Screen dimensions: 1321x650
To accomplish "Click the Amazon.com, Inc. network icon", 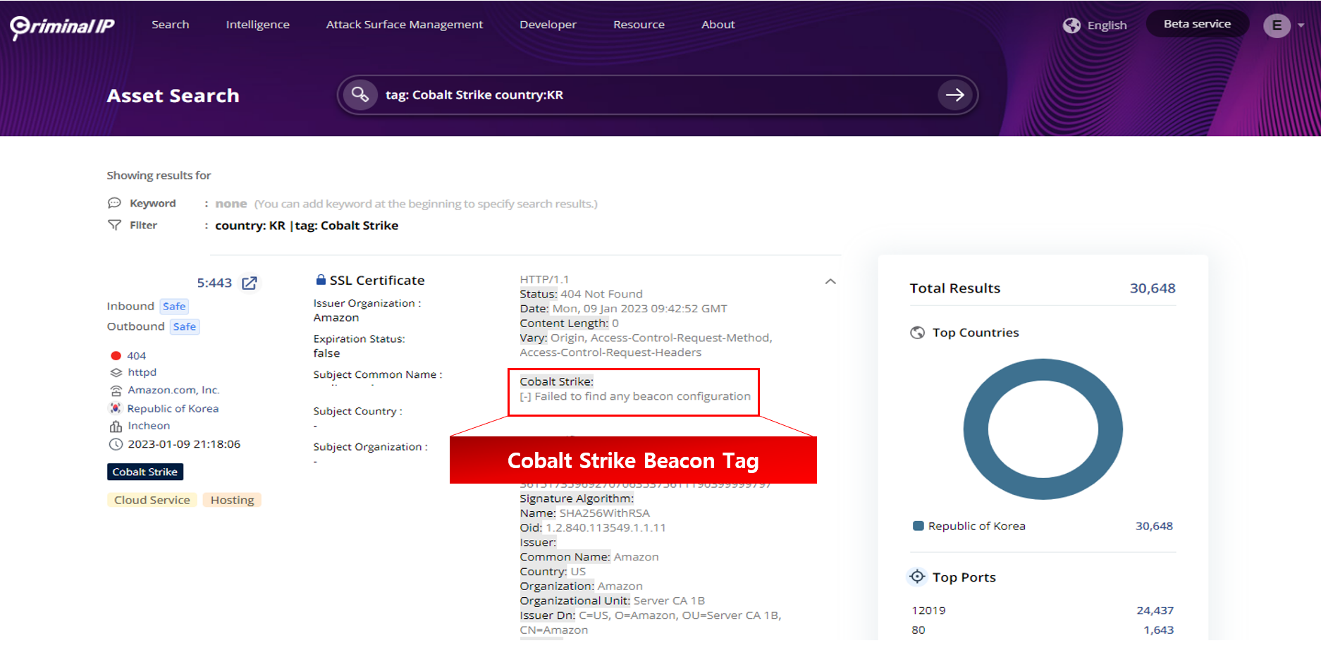I will 116,391.
